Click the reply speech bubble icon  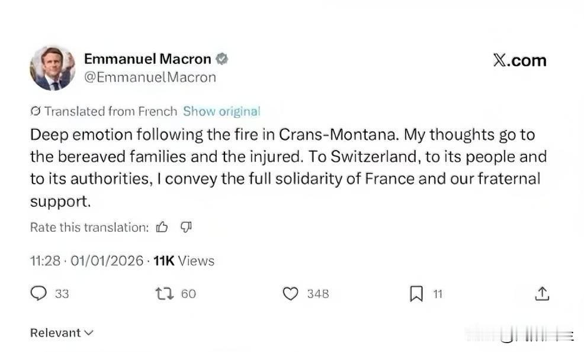(x=38, y=293)
